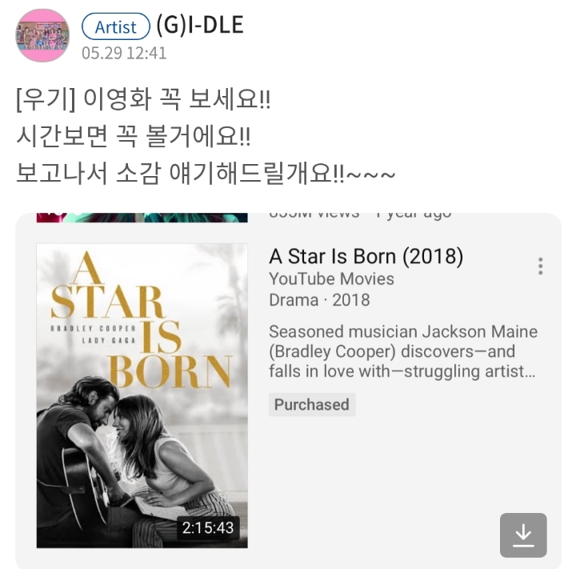576x569 pixels.
Task: Click the 05.29 12:41 post timestamp
Action: [x=124, y=53]
